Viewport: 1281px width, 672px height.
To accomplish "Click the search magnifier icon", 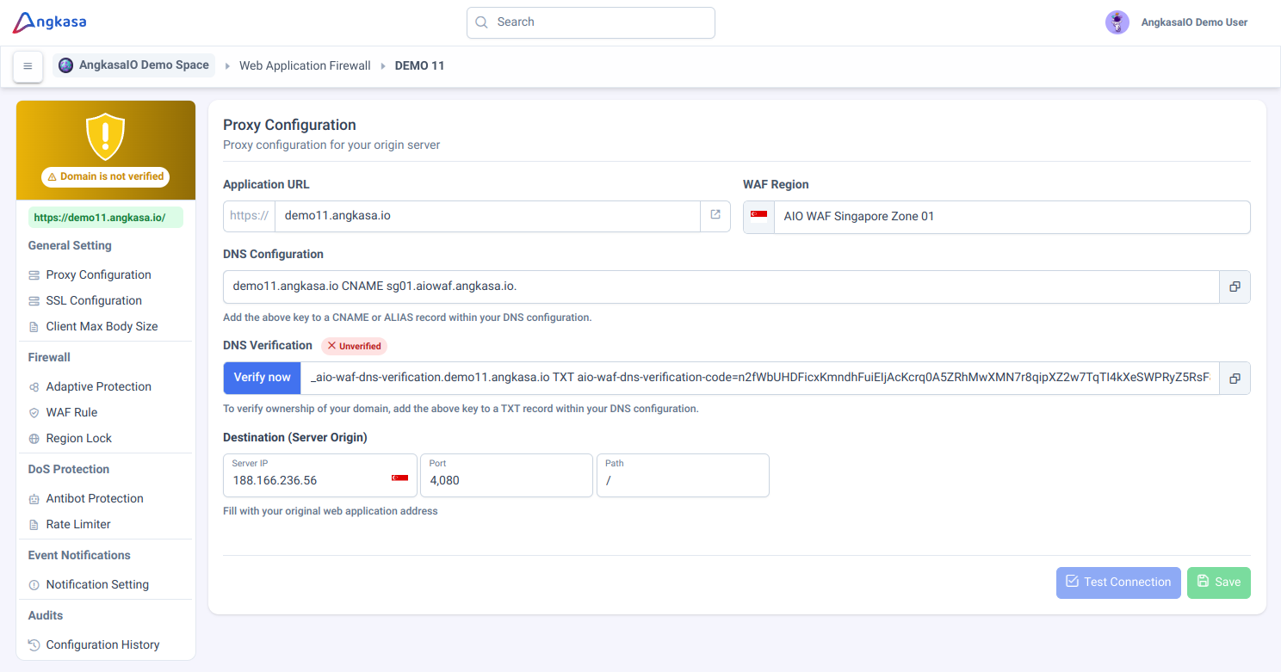I will click(482, 22).
